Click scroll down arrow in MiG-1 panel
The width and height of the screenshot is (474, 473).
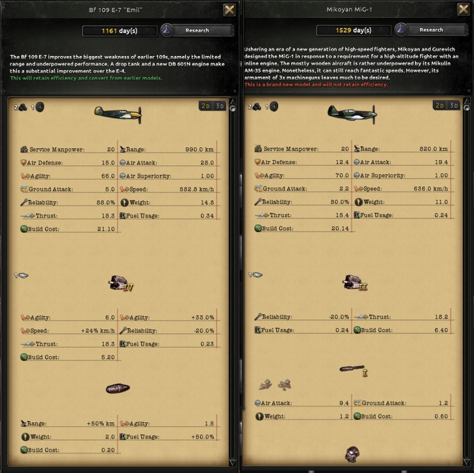[467, 462]
